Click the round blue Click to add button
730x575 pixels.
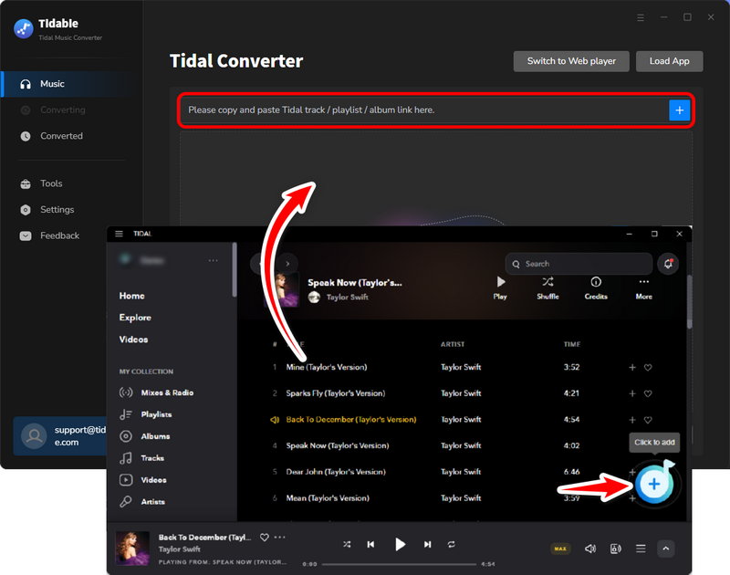[x=654, y=485]
